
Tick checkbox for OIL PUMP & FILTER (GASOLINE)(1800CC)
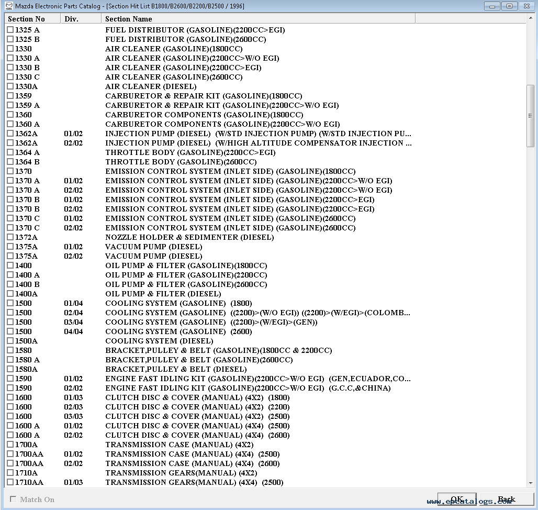coord(9,265)
